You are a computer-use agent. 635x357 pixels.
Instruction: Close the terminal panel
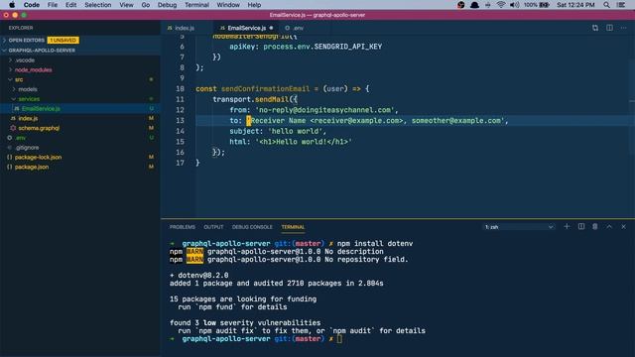[623, 227]
